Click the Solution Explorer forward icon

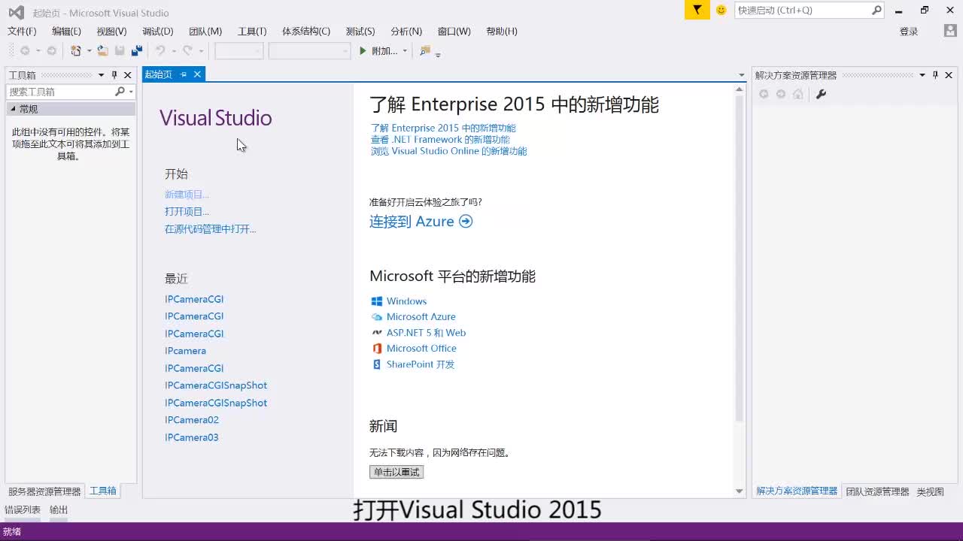(781, 94)
